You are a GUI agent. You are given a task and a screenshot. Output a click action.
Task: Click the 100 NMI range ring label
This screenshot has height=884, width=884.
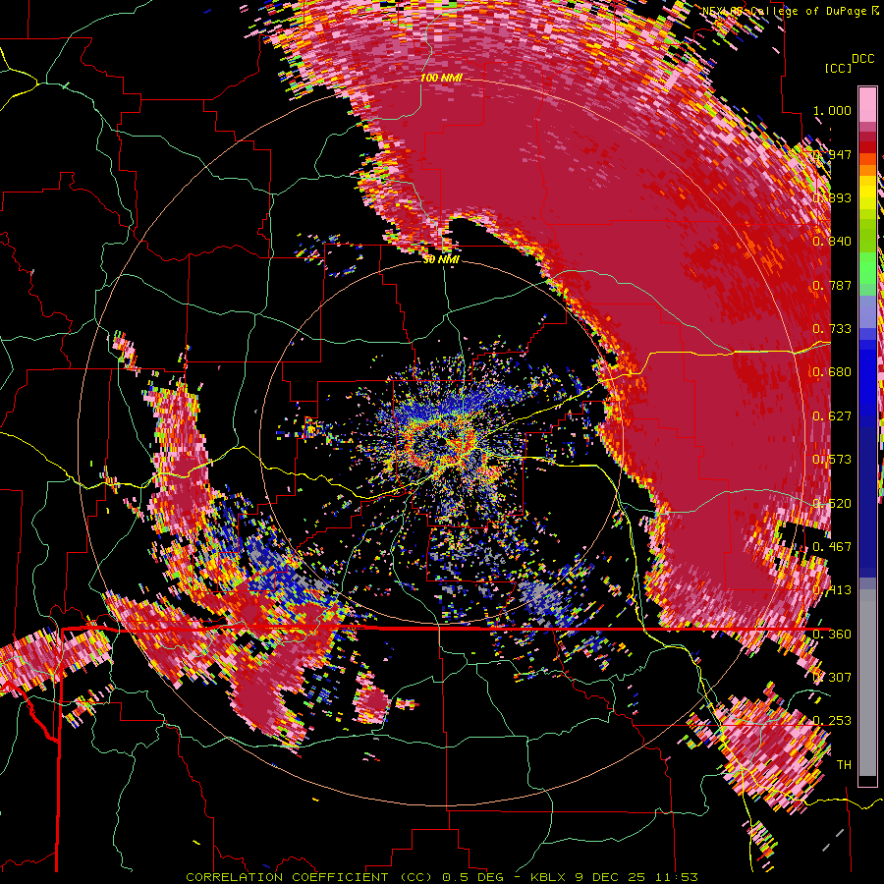[441, 78]
